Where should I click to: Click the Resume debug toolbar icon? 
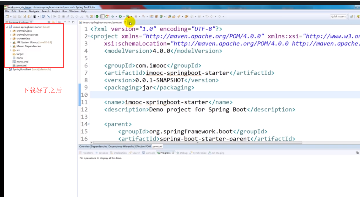[x=54, y=16]
